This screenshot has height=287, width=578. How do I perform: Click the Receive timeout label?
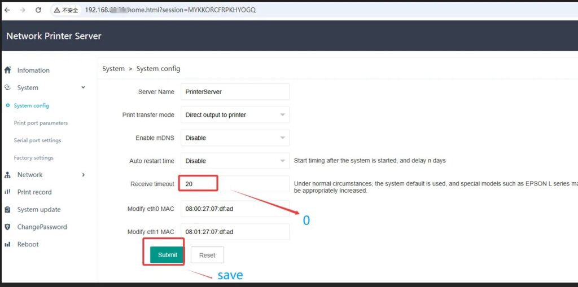coord(152,184)
